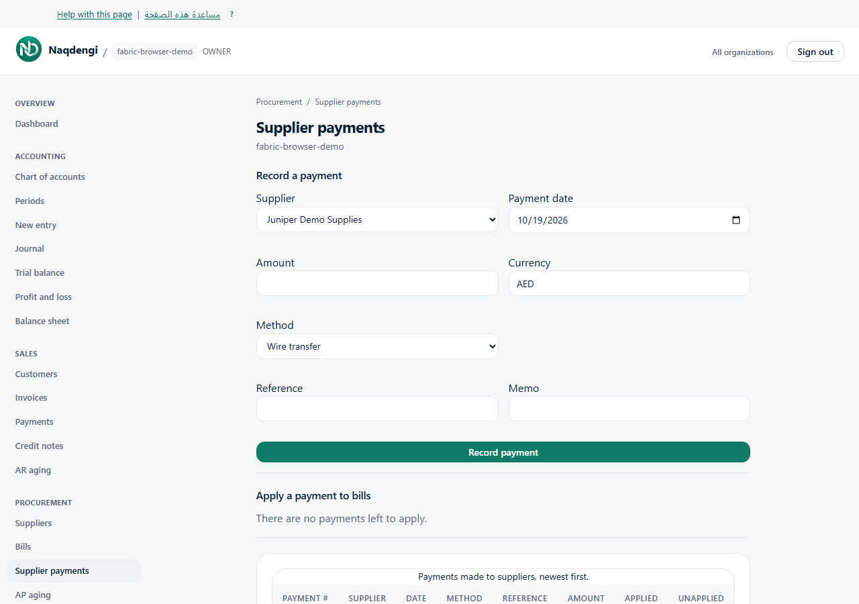The height and width of the screenshot is (604, 859).
Task: Click the Memo text field
Action: 629,409
